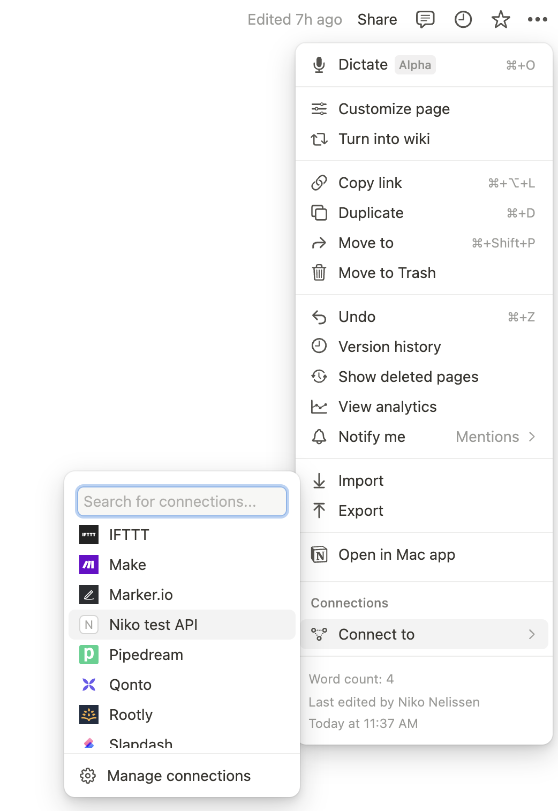
Task: Click the green Pipedream logo icon
Action: point(89,655)
